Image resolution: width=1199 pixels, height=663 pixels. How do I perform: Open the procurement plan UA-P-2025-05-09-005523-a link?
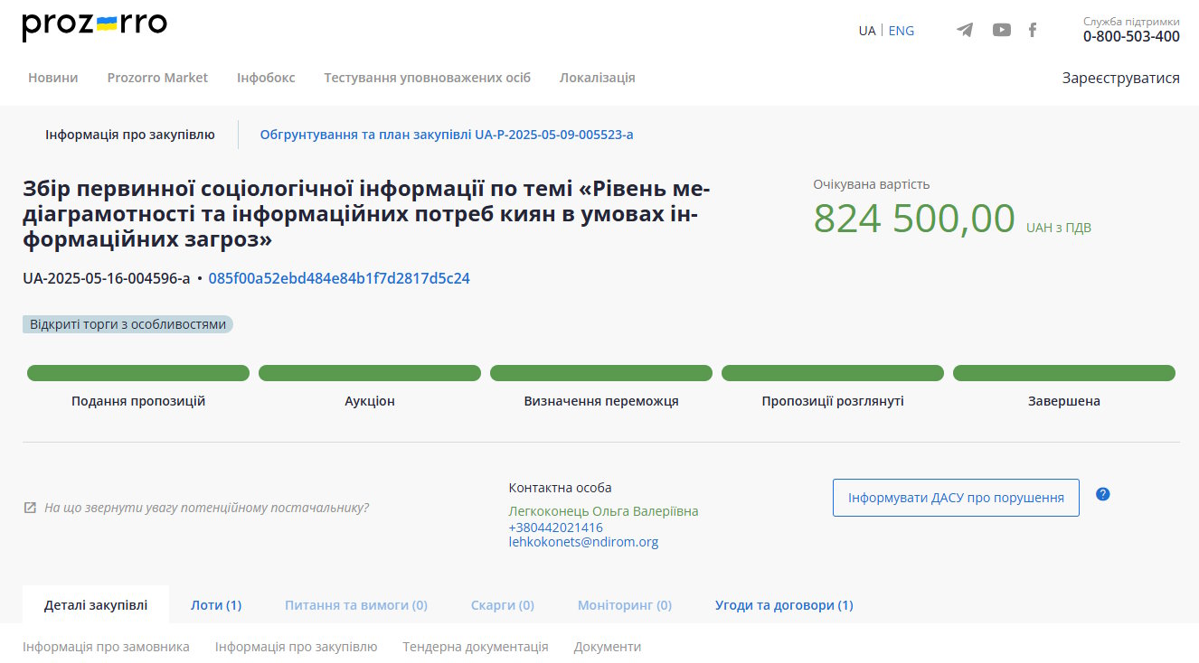coord(447,135)
